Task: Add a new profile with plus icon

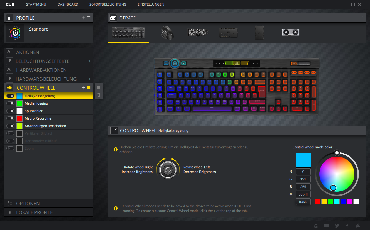Action: click(83, 18)
